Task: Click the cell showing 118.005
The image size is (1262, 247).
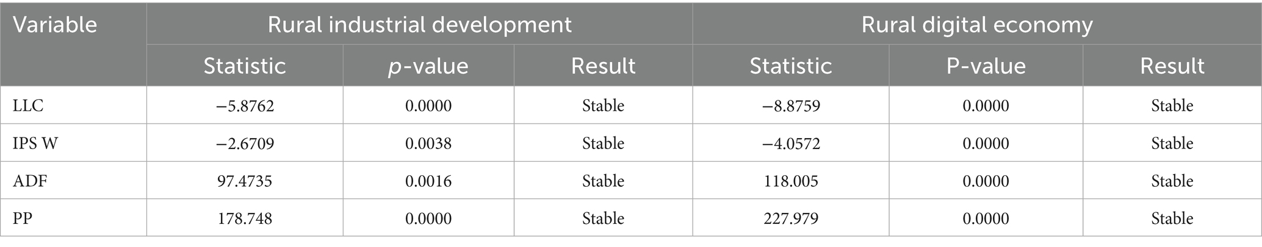Action: 790,181
